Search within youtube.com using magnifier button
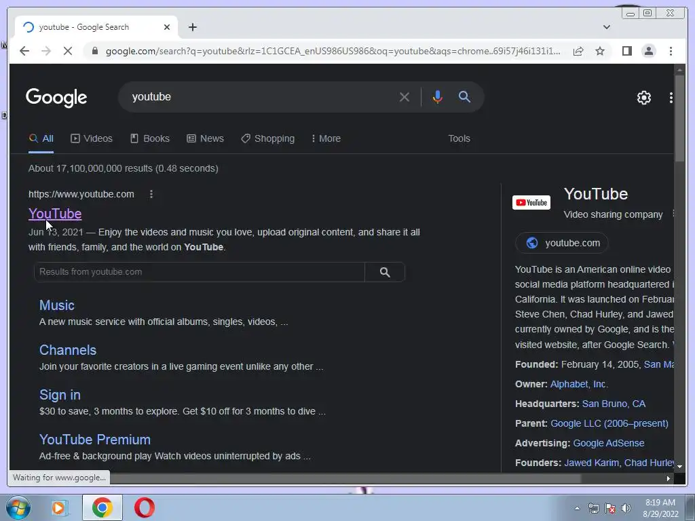The width and height of the screenshot is (695, 521). pos(385,272)
